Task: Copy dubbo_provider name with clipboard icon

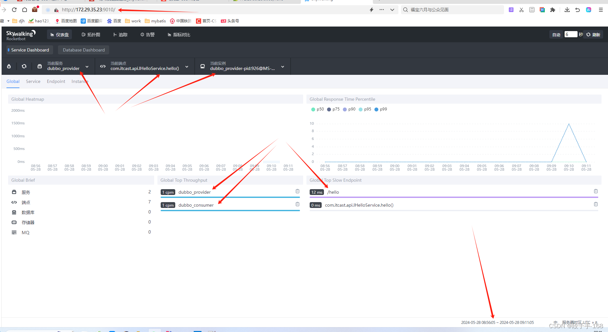Action: tap(297, 191)
